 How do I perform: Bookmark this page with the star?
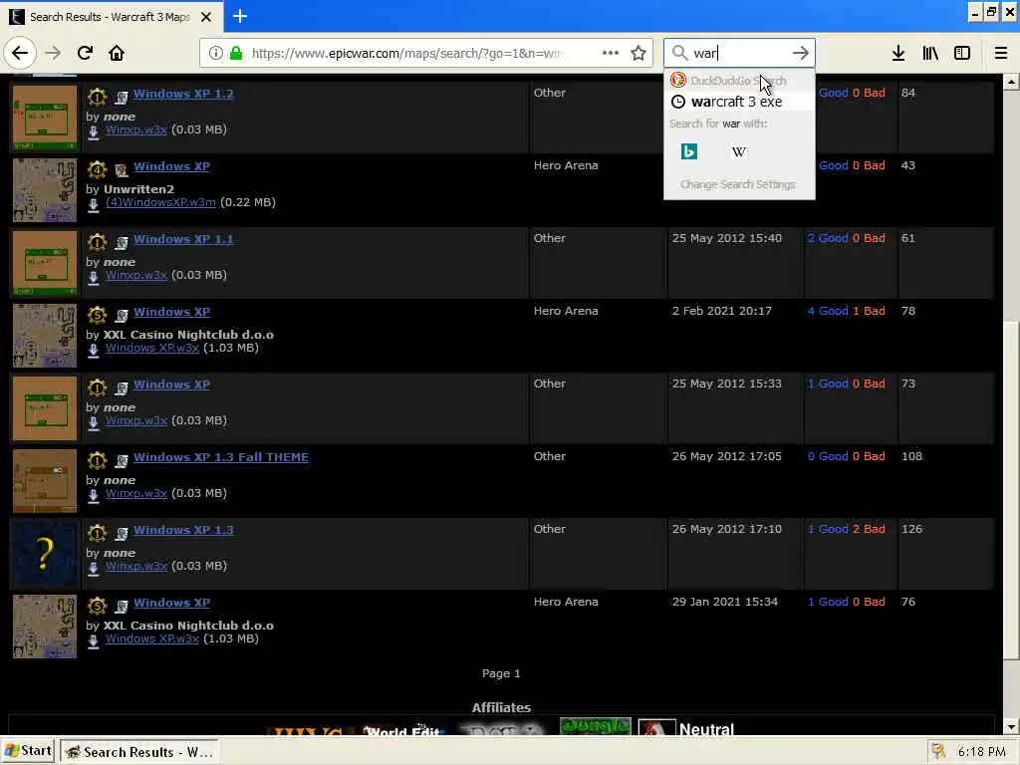click(638, 53)
